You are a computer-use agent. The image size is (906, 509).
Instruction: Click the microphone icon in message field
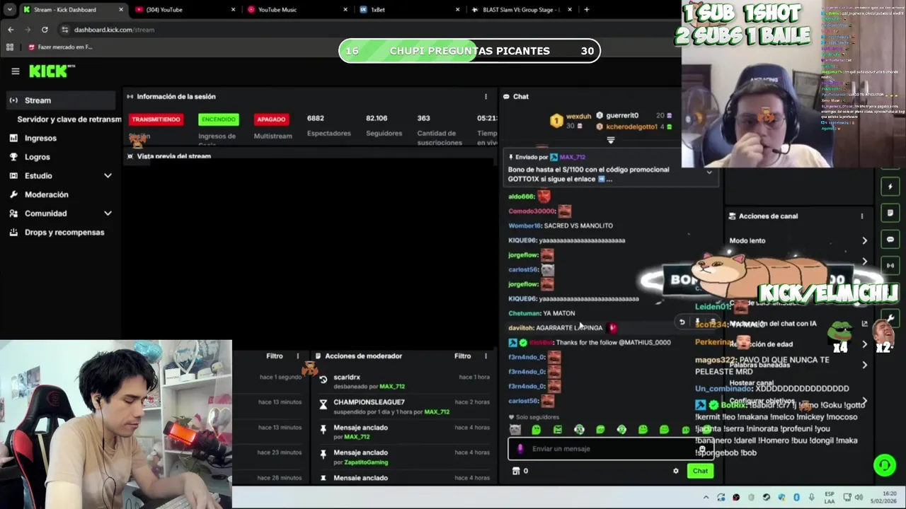[520, 449]
